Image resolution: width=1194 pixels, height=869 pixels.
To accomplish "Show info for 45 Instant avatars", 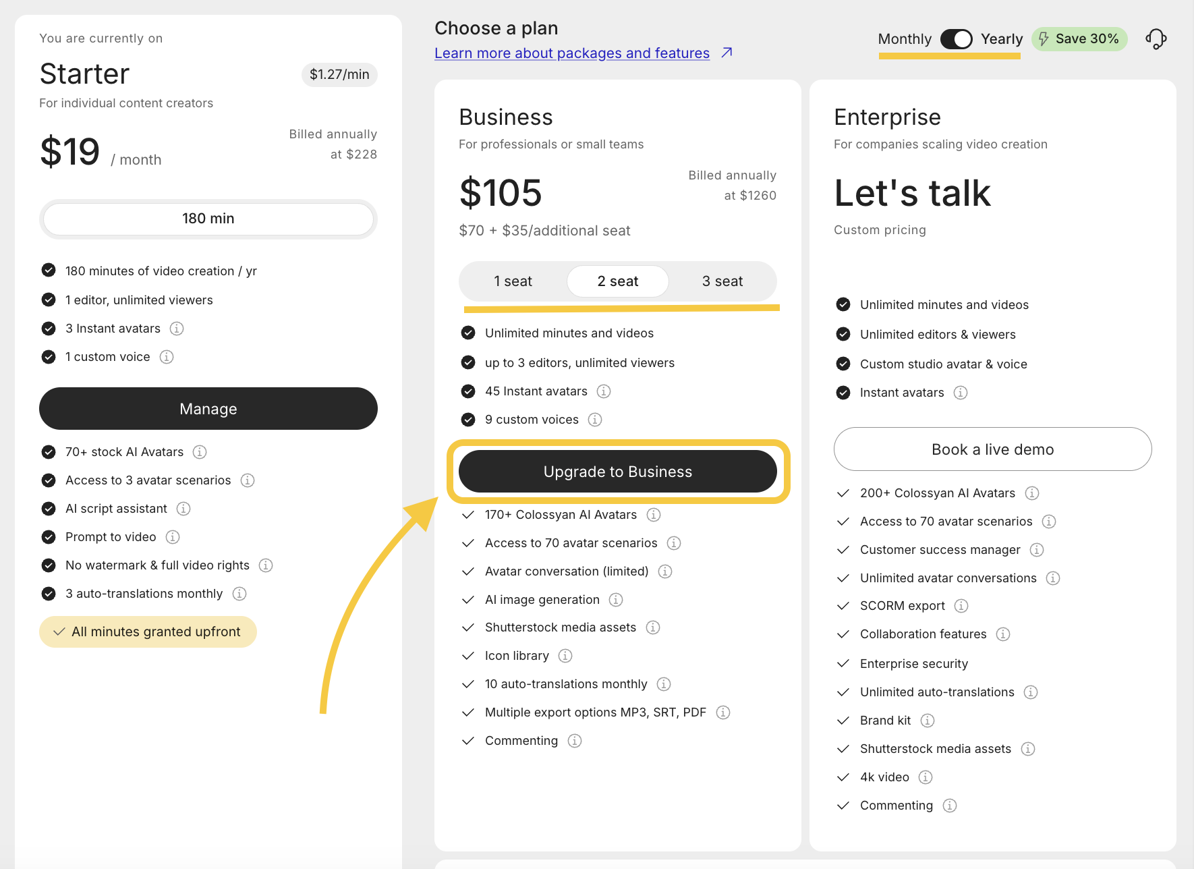I will 604,391.
